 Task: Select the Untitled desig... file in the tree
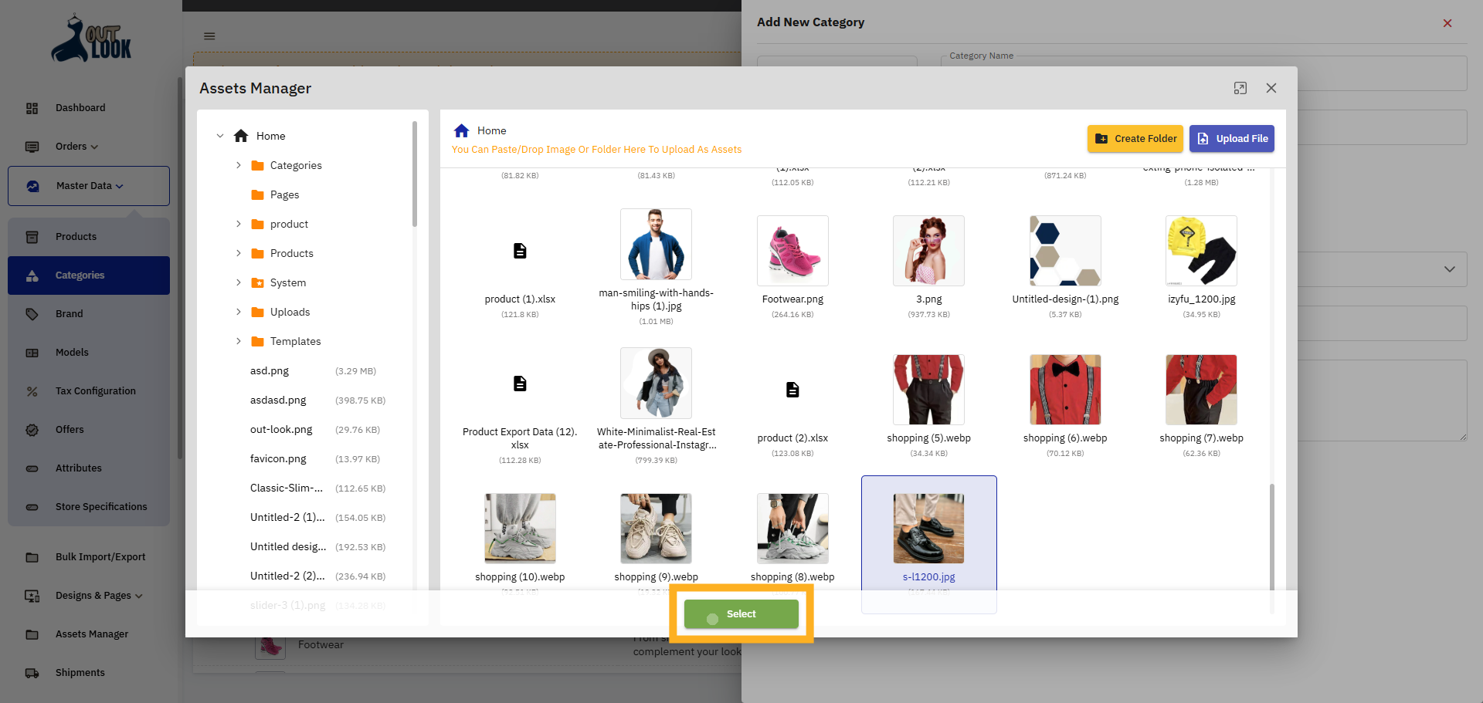click(288, 546)
